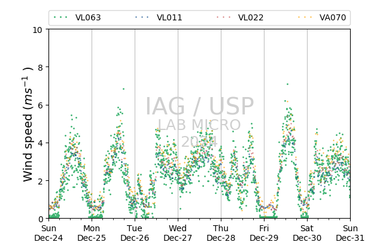
Task: Click the orange VA070 legend marker
Action: [305, 17]
